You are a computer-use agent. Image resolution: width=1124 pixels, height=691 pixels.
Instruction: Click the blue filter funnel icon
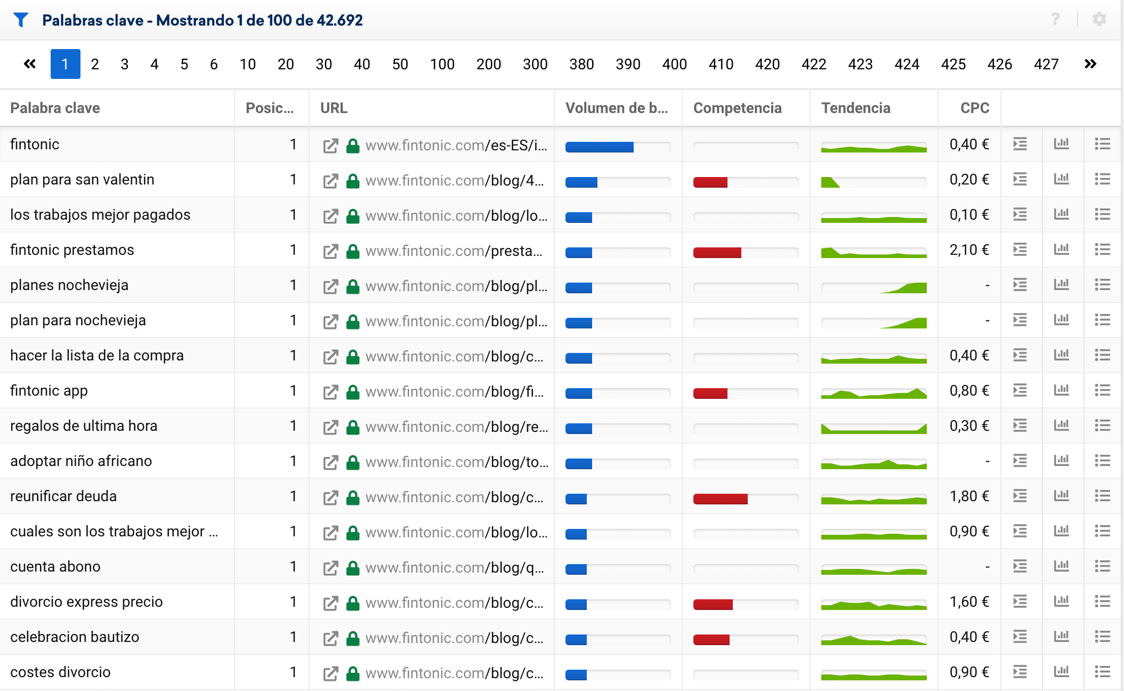point(21,20)
